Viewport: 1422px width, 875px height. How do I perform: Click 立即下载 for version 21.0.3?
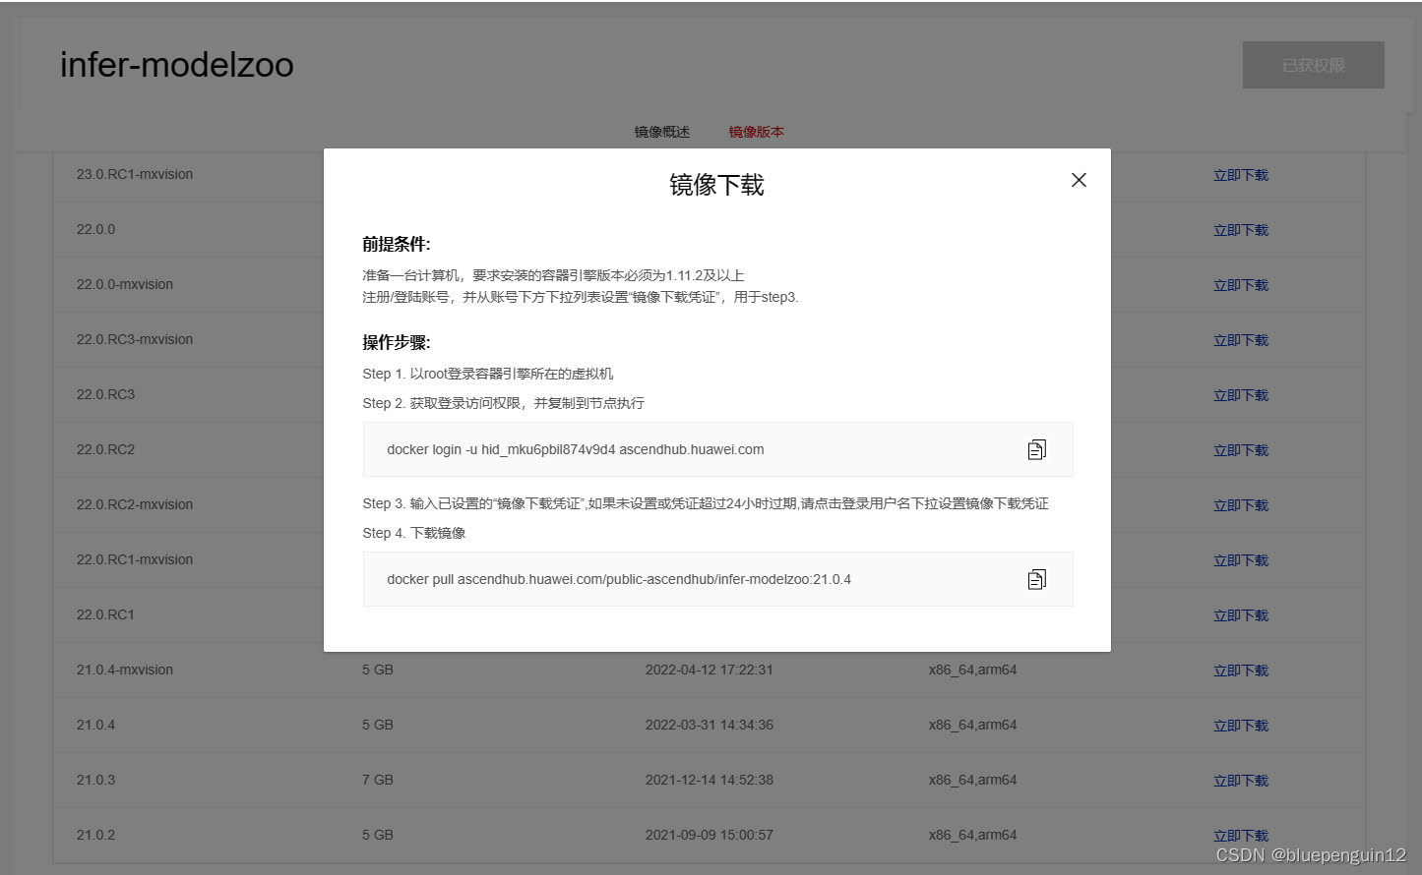click(x=1240, y=781)
